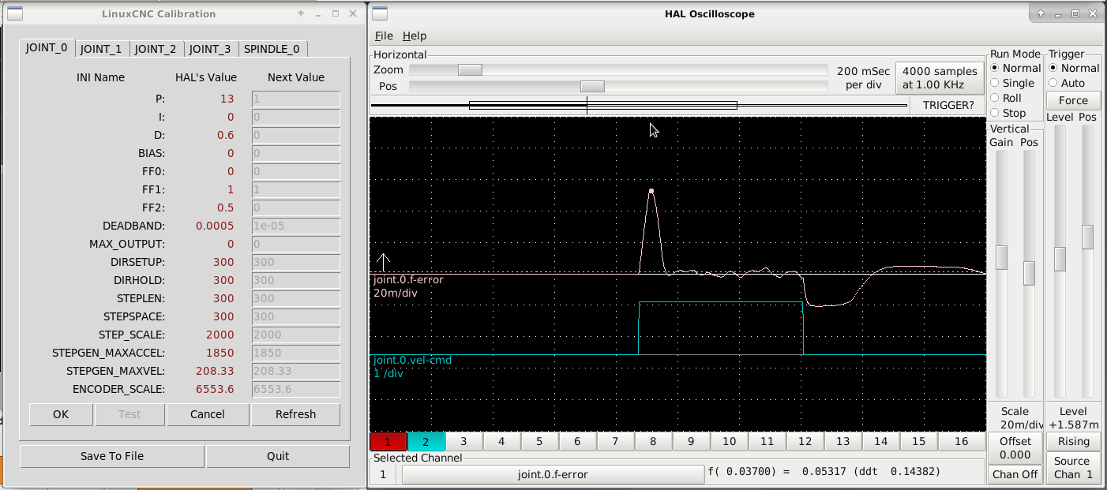Open the LinuxCNC Calibration window menu icon
1107x490 pixels.
coord(15,13)
